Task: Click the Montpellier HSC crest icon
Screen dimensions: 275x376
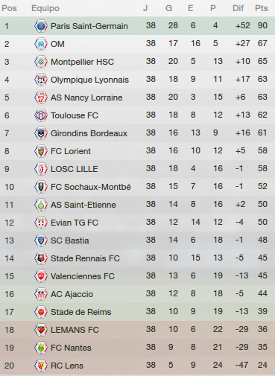Action: pyautogui.click(x=41, y=62)
